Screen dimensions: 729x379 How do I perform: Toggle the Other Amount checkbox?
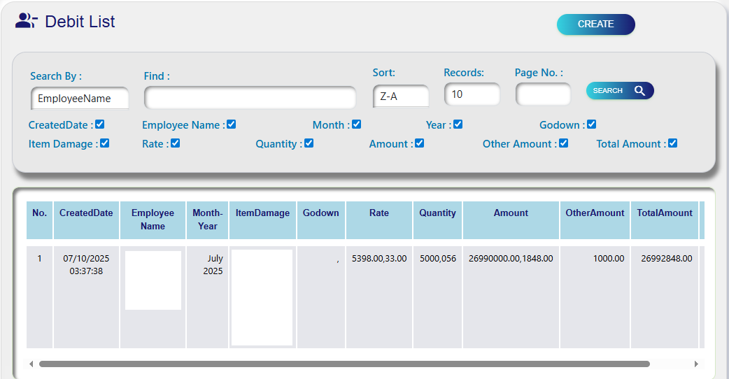(x=564, y=143)
